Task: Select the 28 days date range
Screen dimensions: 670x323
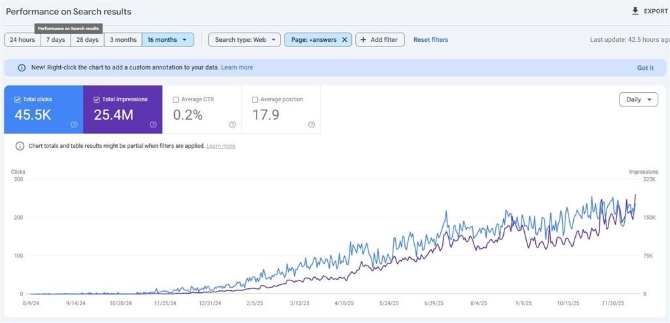Action: click(x=88, y=40)
